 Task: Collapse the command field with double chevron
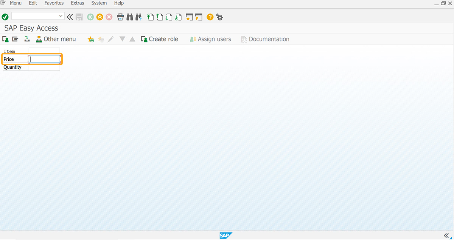pos(70,17)
